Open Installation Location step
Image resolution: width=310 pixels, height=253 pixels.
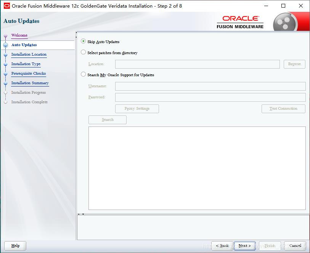tap(29, 54)
